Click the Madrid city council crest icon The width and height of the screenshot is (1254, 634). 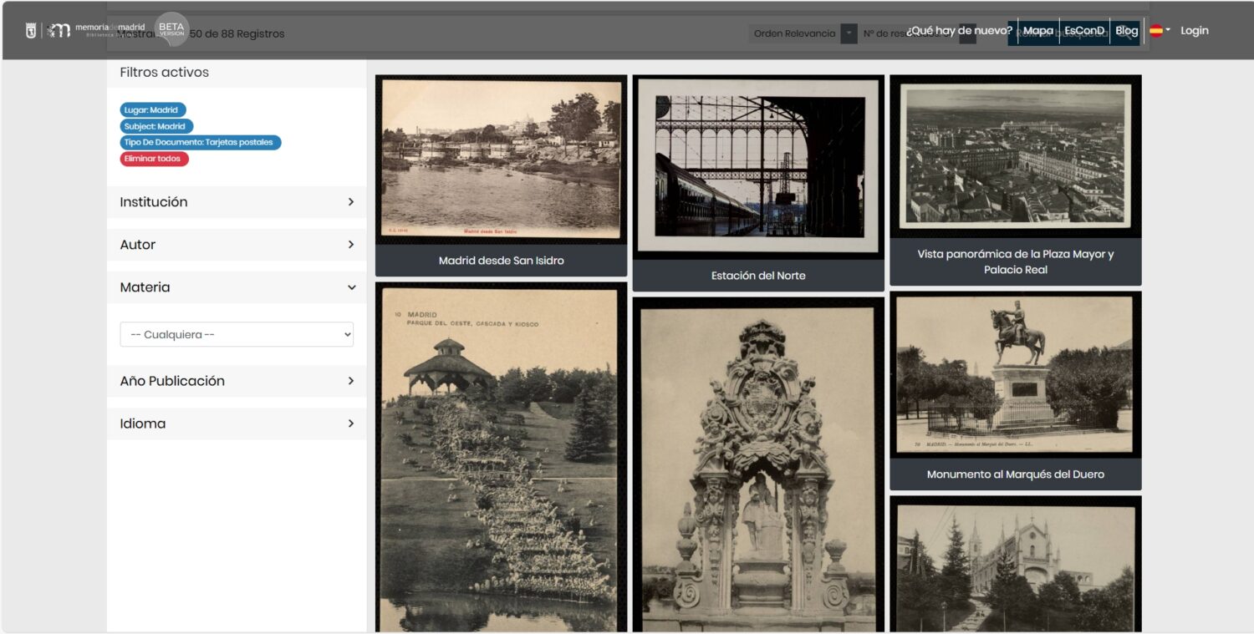pyautogui.click(x=31, y=31)
